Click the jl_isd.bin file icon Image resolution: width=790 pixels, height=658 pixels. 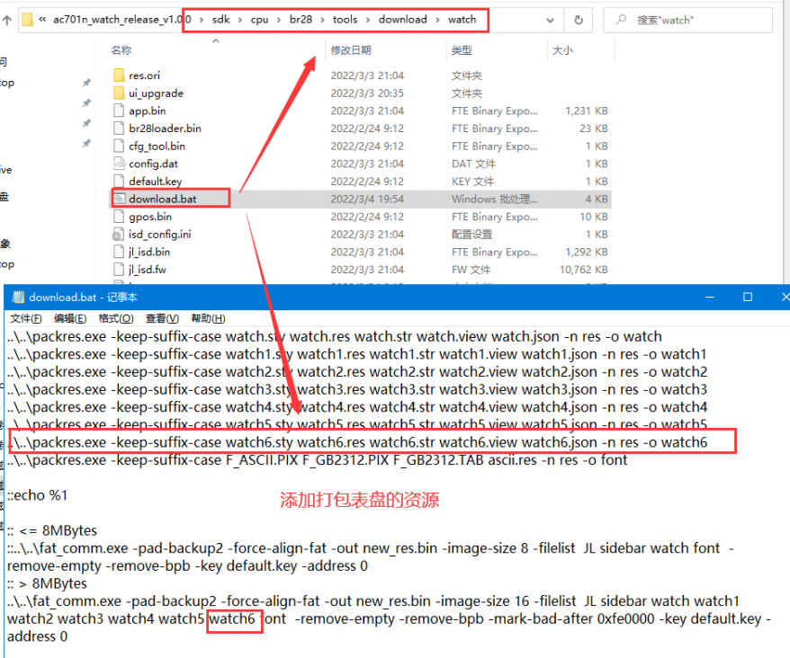(119, 251)
